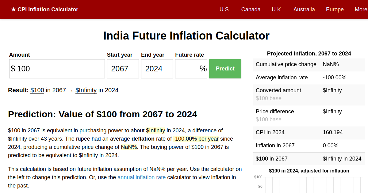Click the empty Future rate percentage field
This screenshot has height=193, width=368.
(x=191, y=69)
